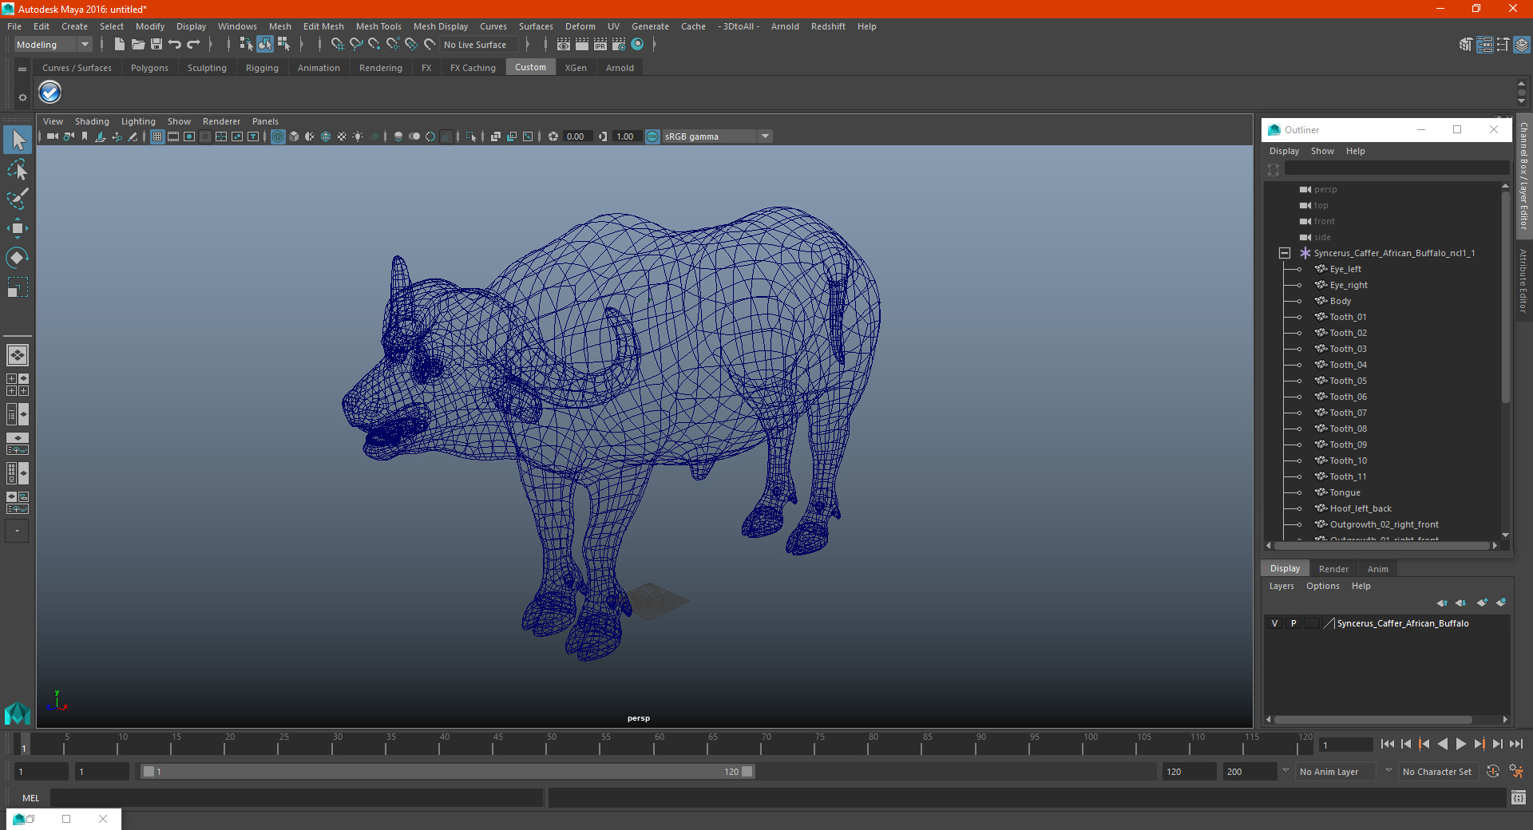Switch to the Rigging shelf tab
1533x830 pixels.
pyautogui.click(x=262, y=68)
